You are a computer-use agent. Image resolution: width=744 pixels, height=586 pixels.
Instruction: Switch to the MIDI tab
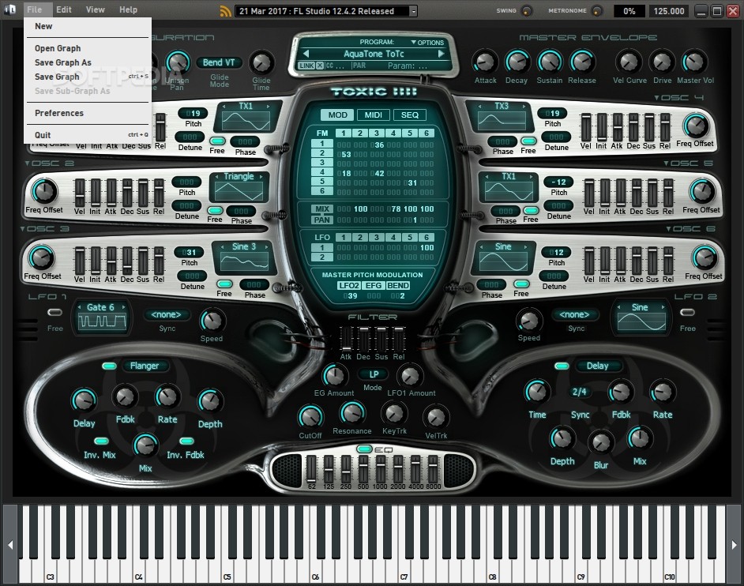point(374,115)
